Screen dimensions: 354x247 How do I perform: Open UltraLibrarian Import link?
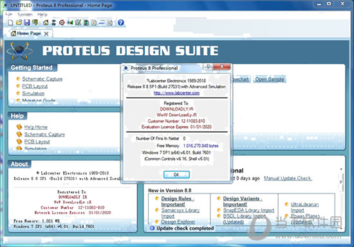[x=304, y=207]
